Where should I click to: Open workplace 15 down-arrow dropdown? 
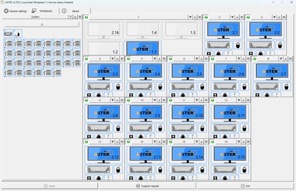(x=197, y=142)
